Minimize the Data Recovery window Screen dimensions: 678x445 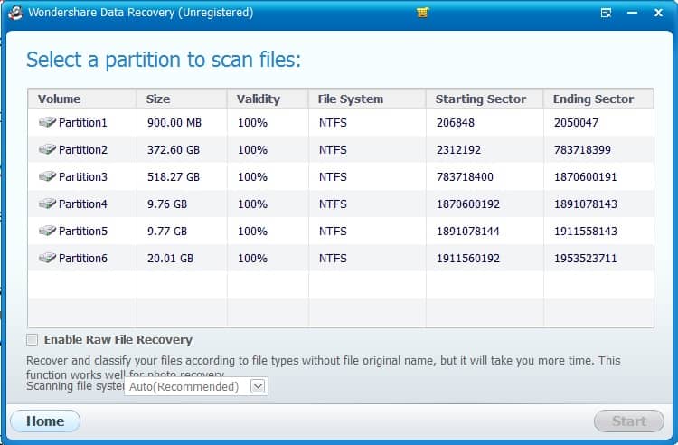(x=632, y=13)
